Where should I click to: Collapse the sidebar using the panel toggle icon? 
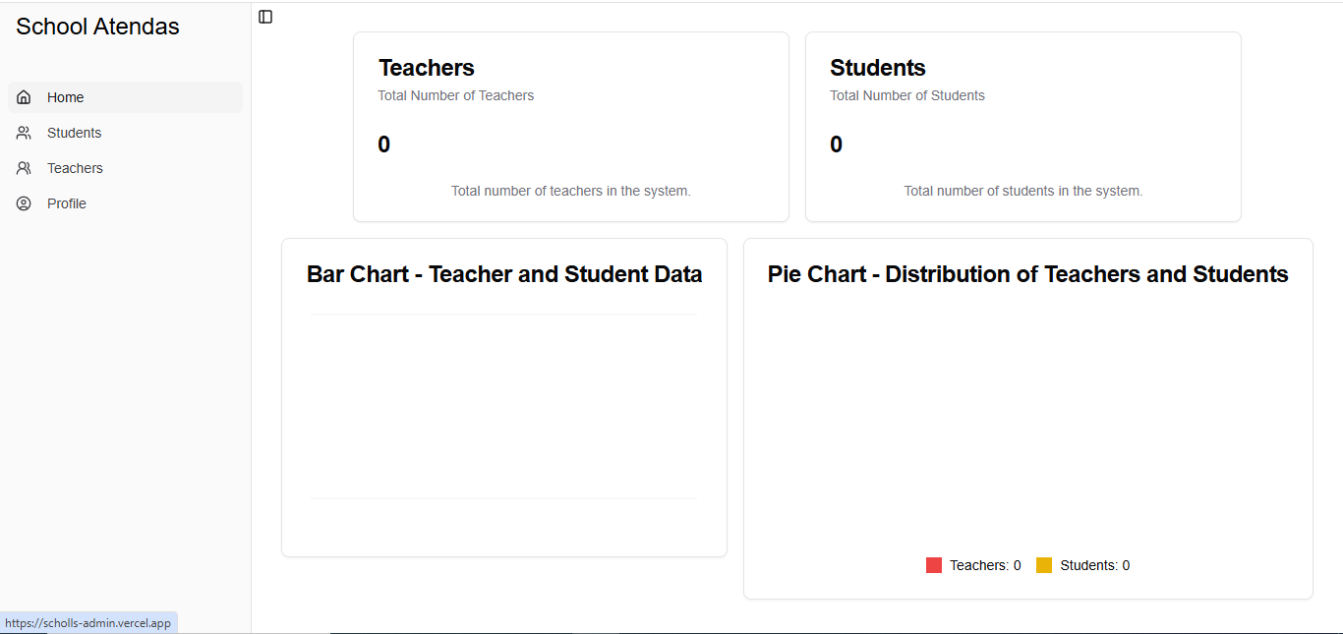coord(264,16)
